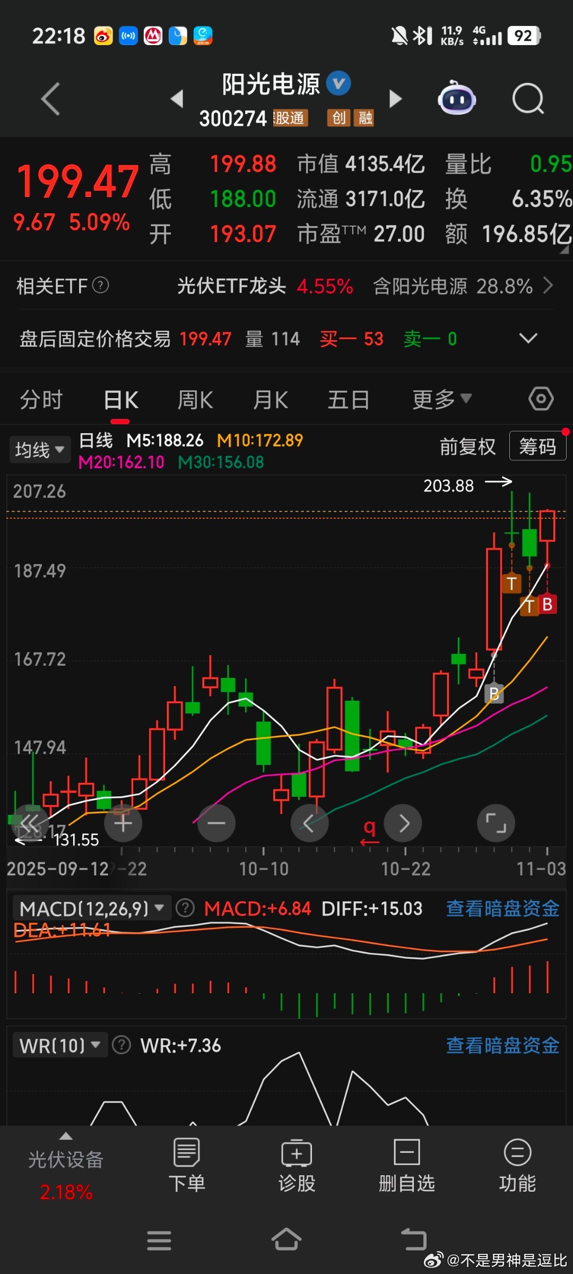Tap the stock name 阳光电源
Viewport: 573px width, 1274px height.
coord(271,84)
